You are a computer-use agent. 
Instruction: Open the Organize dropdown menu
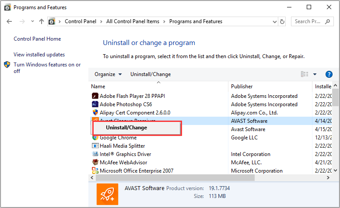tap(108, 74)
